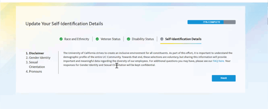Click the gray unfilled part of progress bar

230,22
